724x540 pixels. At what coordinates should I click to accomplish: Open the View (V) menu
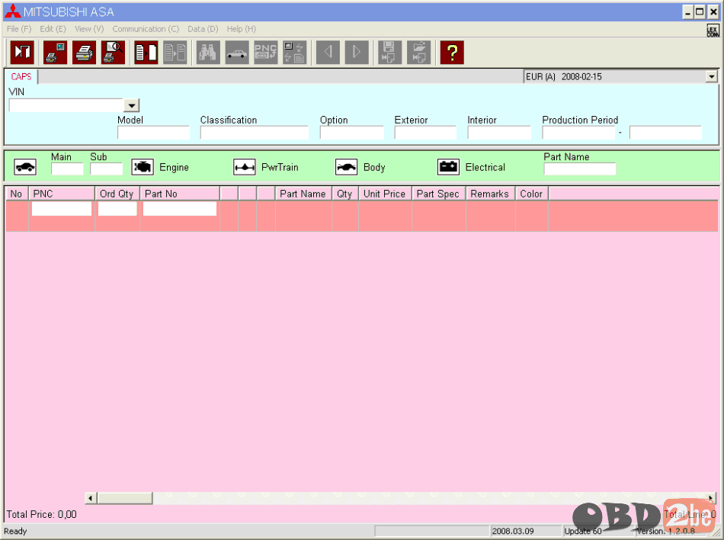pyautogui.click(x=89, y=29)
